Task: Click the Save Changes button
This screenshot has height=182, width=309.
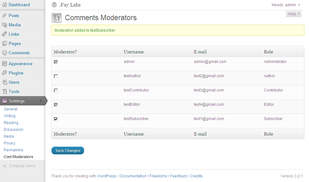Action: (68, 151)
